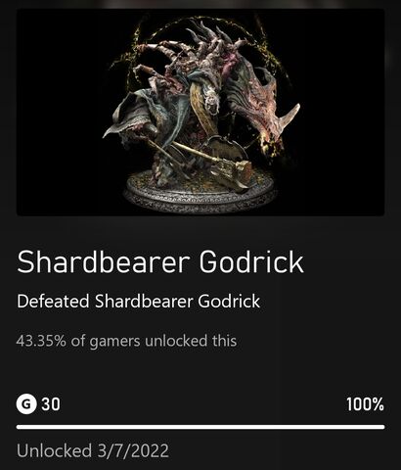Select the Defeated Shardbearer Godrick description
The height and width of the screenshot is (470, 401).
tap(139, 302)
